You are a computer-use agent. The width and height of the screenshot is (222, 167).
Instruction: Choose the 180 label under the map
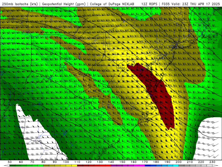coord(156,162)
